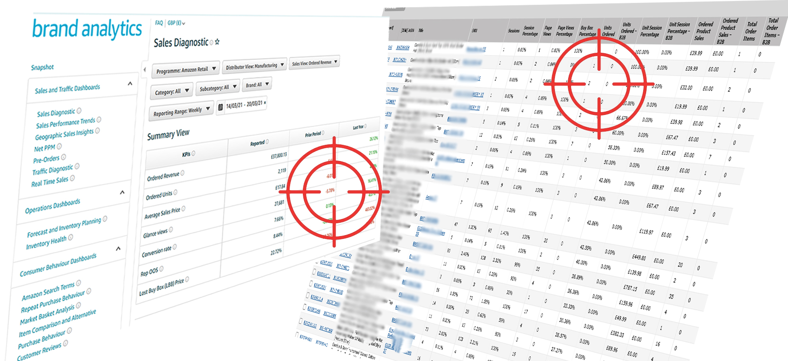Open the Snapshot menu item in the sidebar

43,67
